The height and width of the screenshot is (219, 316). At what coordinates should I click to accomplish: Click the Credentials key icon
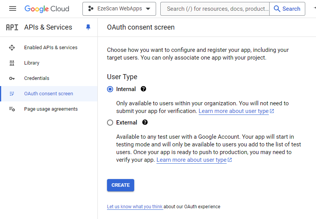12,78
